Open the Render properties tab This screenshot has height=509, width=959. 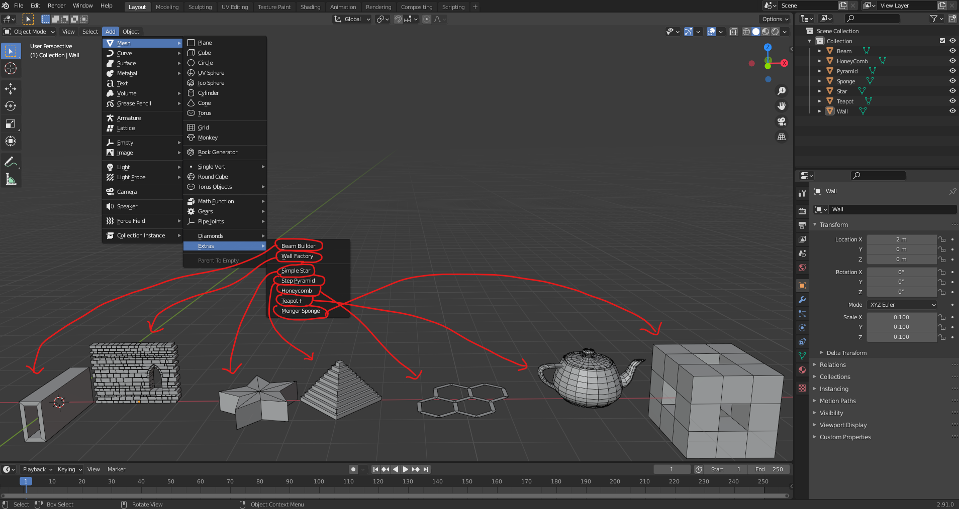[x=802, y=211]
